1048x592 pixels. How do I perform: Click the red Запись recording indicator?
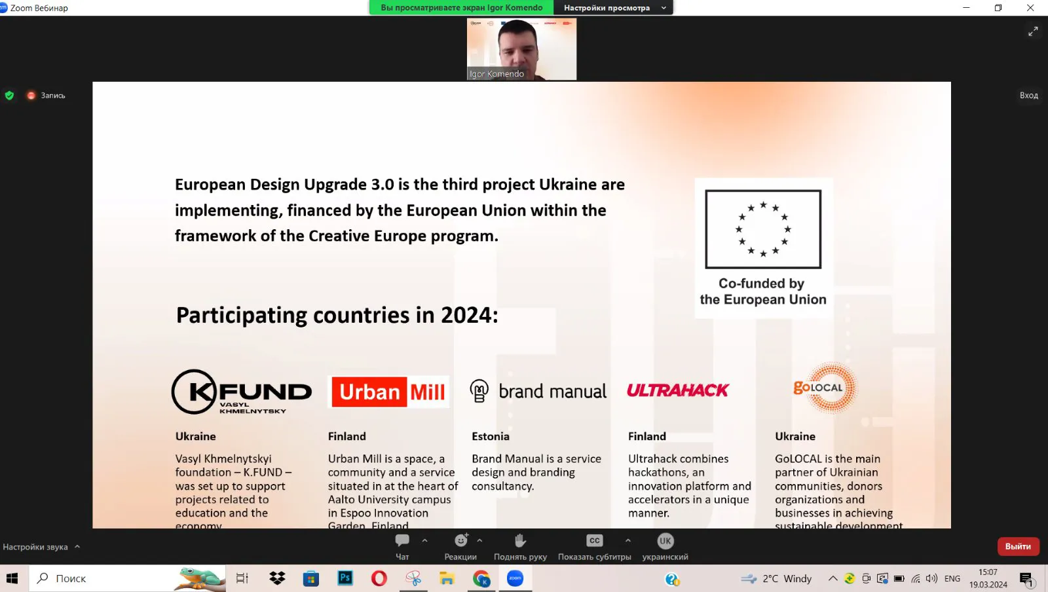[46, 96]
